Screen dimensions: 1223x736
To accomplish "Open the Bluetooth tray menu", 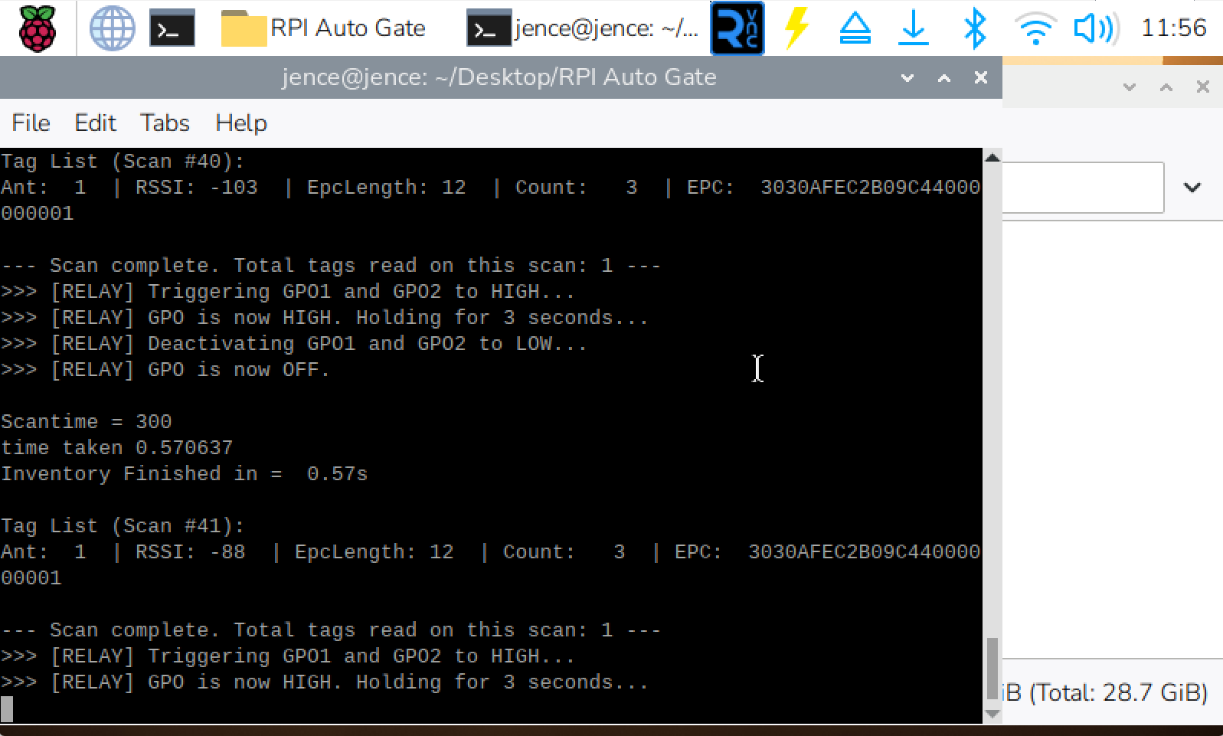I will click(974, 28).
